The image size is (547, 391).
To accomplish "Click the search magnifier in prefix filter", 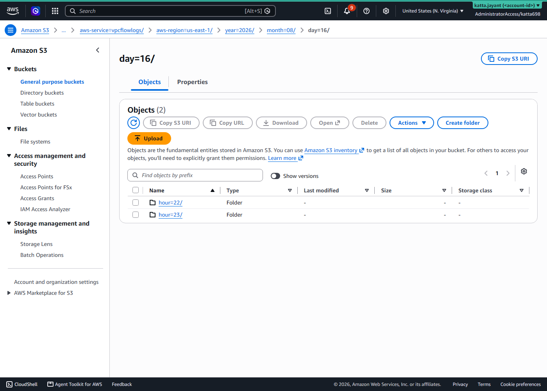I will pos(135,175).
